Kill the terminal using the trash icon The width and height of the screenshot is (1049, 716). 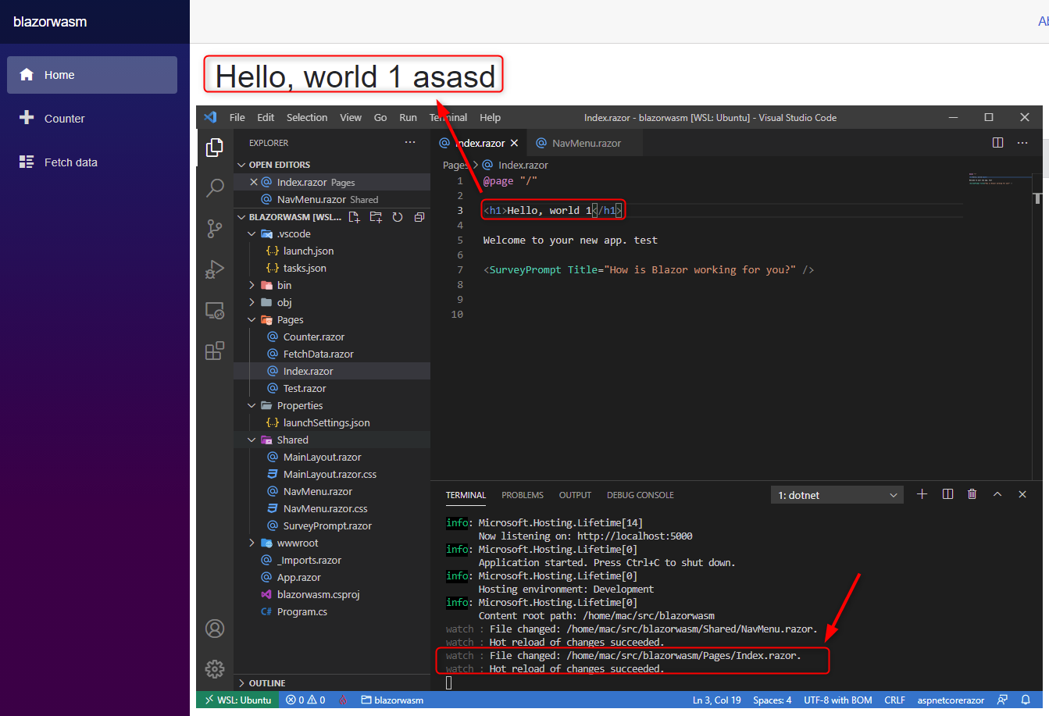pos(972,493)
